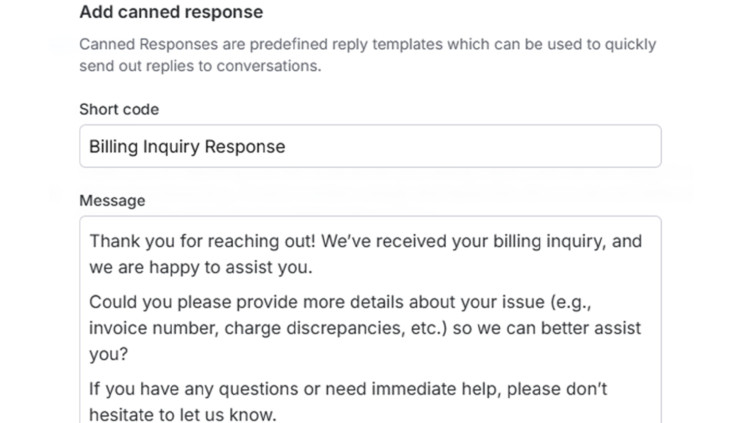The width and height of the screenshot is (738, 423).
Task: Click the "Short code" field label
Action: point(119,109)
